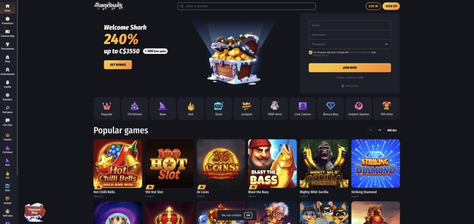
Task: Open the Blast the Bass game thumbnail
Action: pyautogui.click(x=272, y=163)
